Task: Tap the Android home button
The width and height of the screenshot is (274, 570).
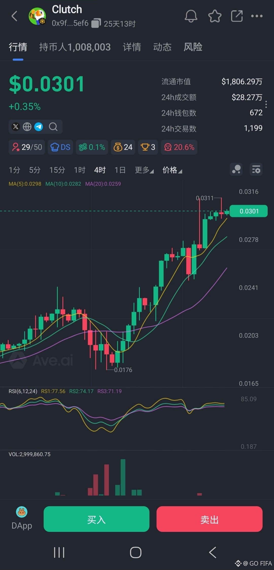Action: coord(136,552)
